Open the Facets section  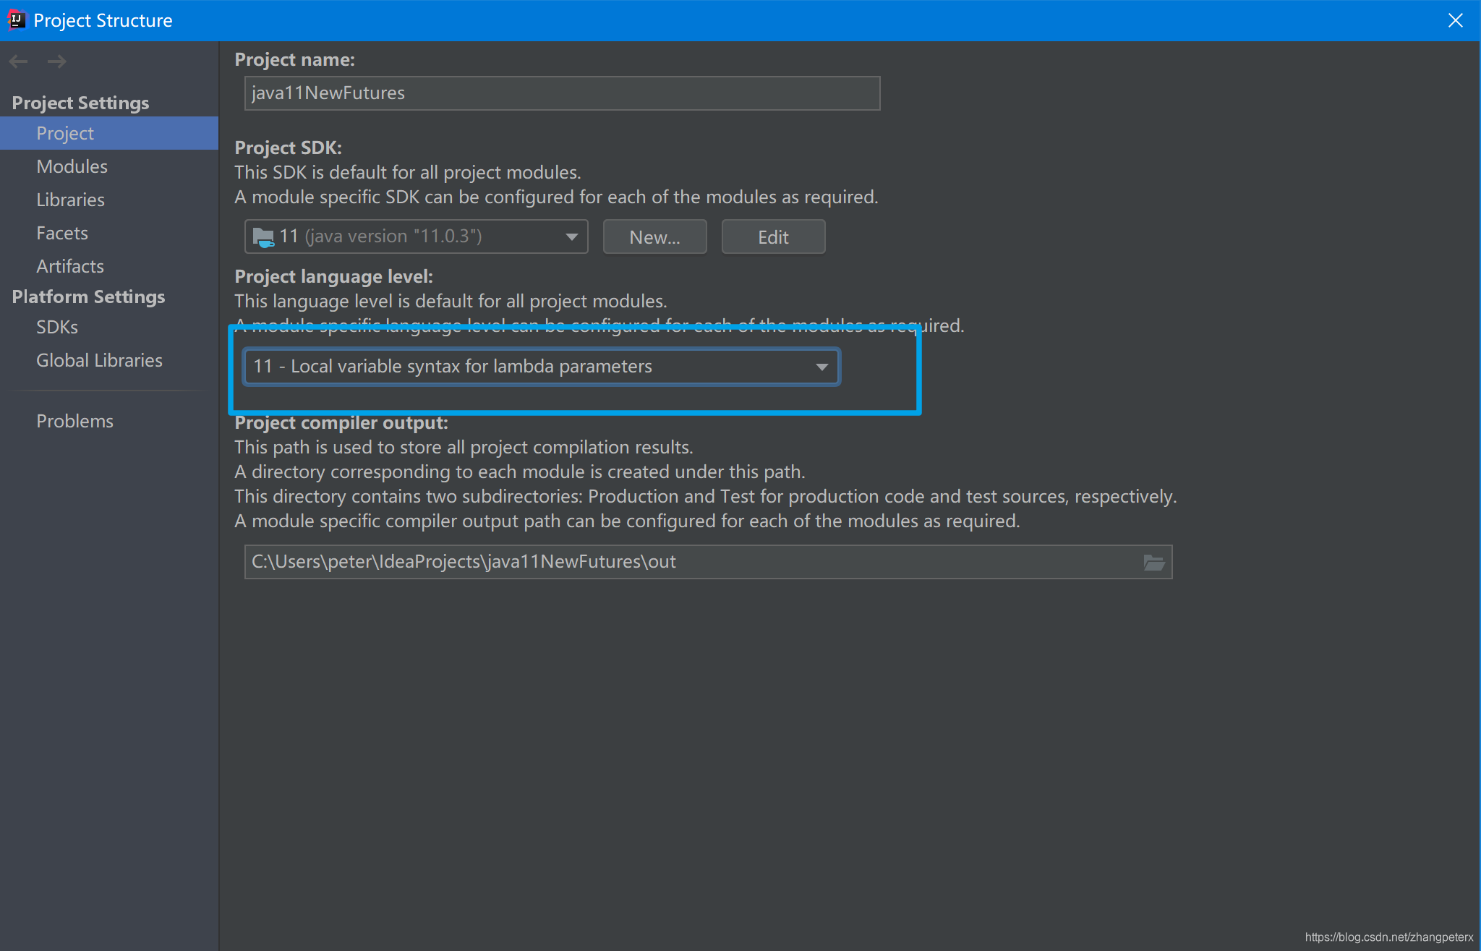61,233
